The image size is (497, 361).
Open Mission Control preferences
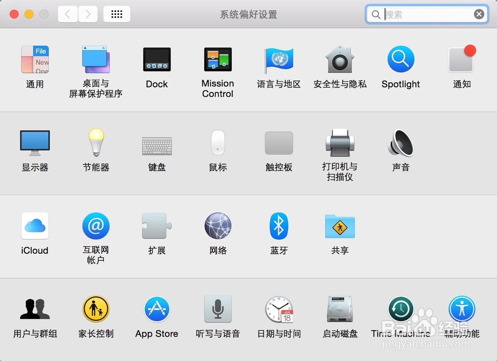tap(218, 60)
